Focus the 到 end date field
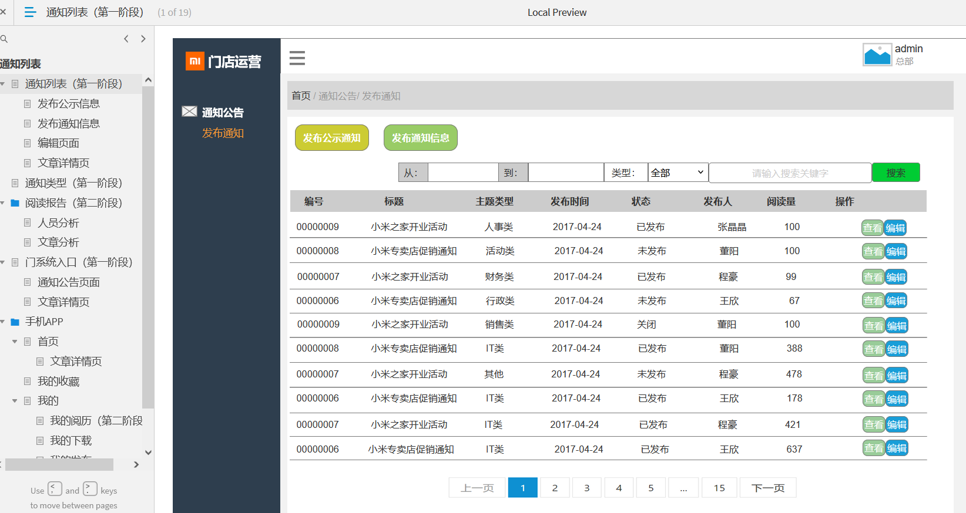 [x=566, y=173]
